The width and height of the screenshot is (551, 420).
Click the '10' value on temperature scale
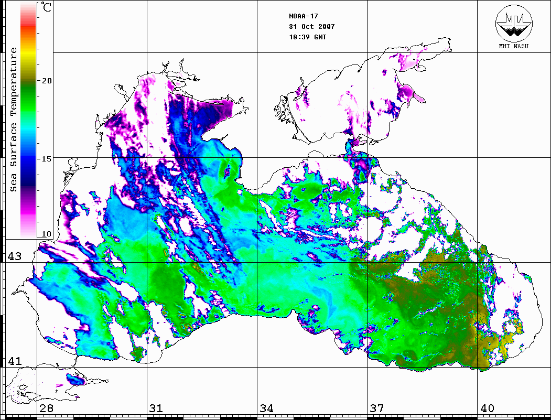[46, 234]
